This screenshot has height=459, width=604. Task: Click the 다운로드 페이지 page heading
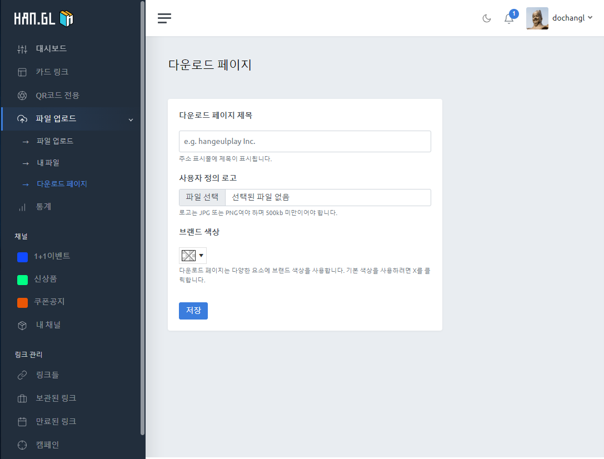(210, 64)
